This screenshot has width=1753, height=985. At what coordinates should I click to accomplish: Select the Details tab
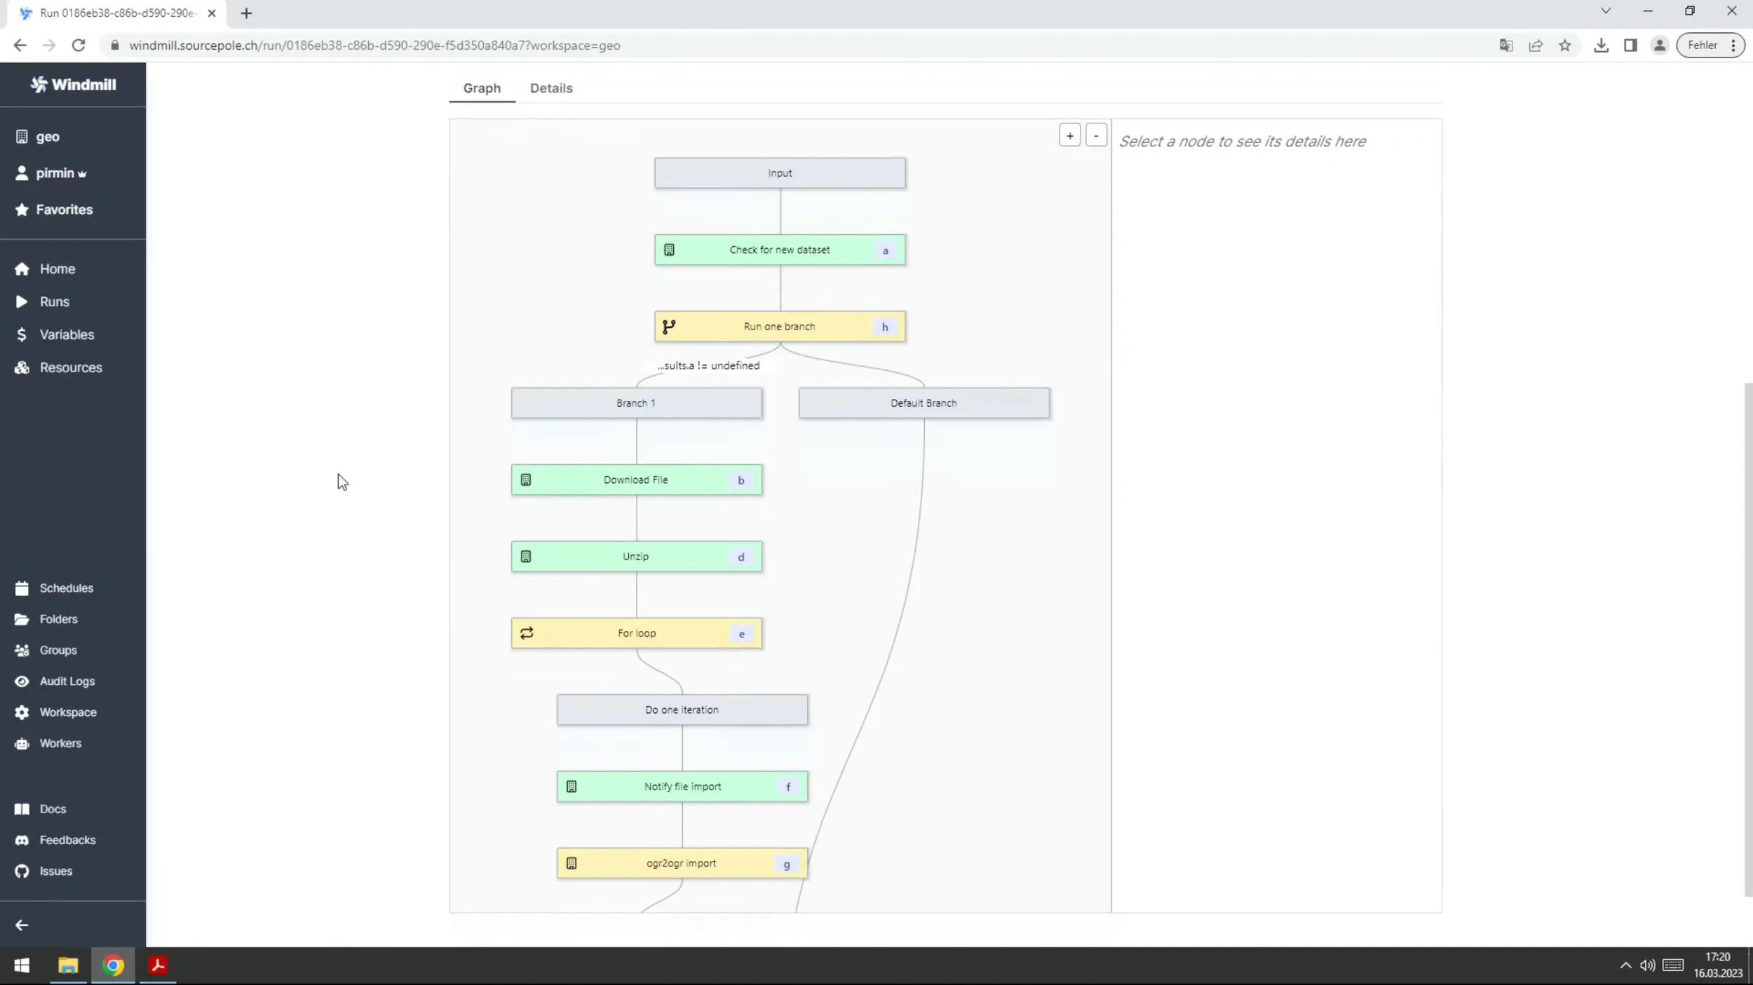pos(551,88)
